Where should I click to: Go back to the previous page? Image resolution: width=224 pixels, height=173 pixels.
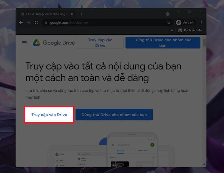point(21,23)
